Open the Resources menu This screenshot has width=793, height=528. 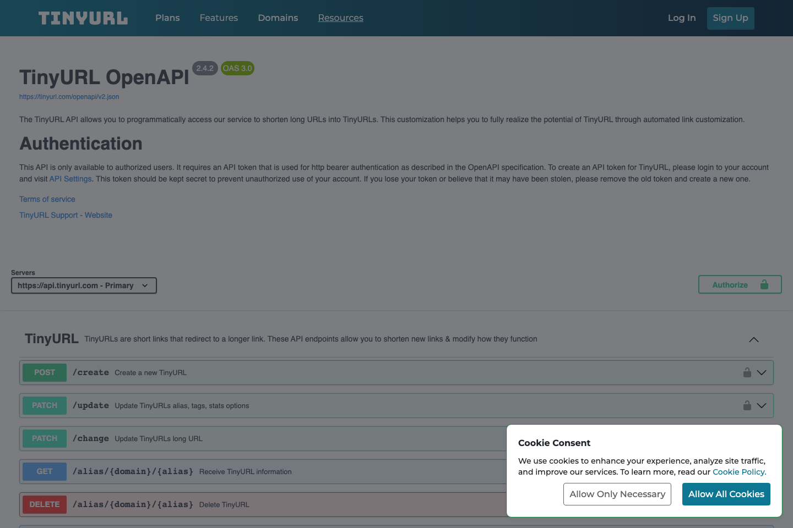tap(340, 18)
